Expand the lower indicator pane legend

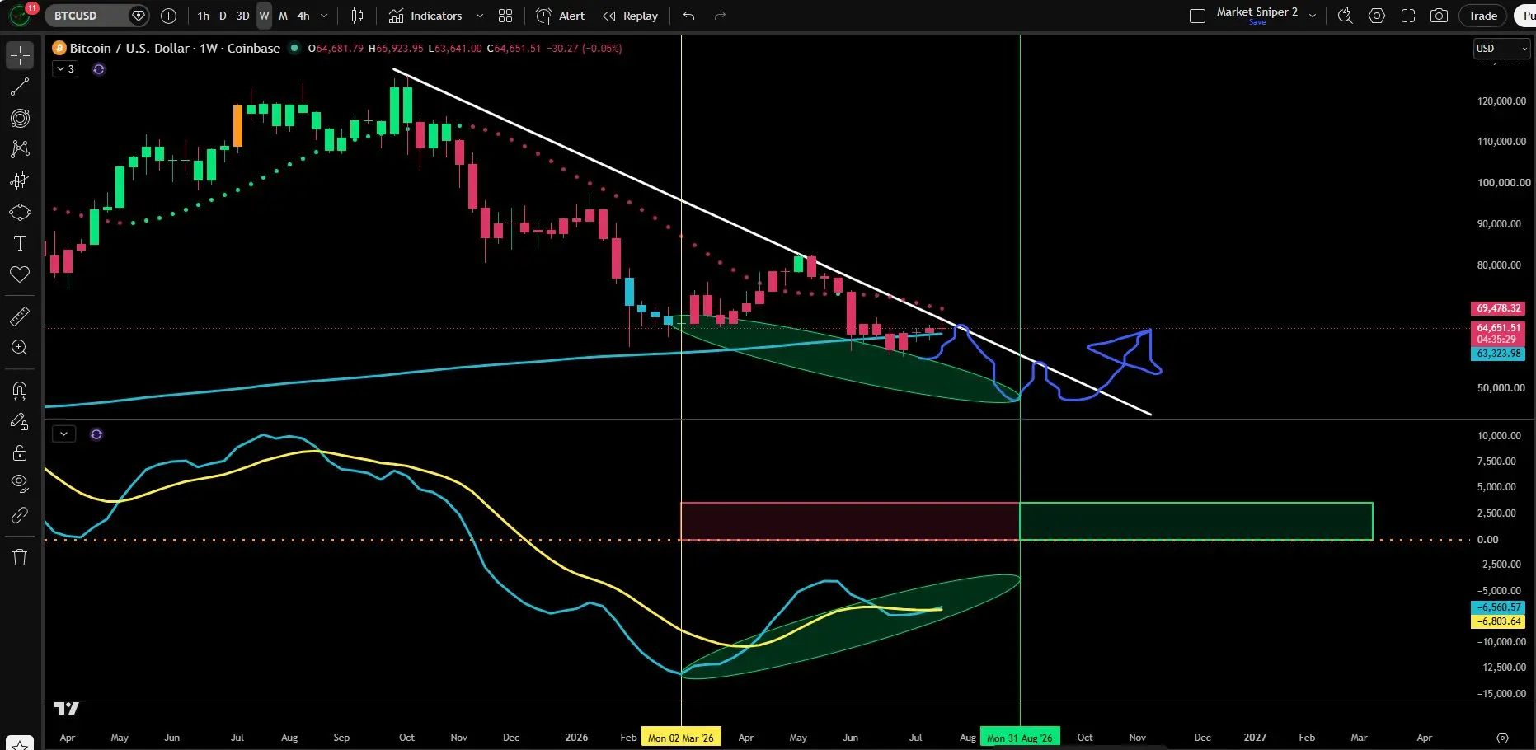pos(64,434)
